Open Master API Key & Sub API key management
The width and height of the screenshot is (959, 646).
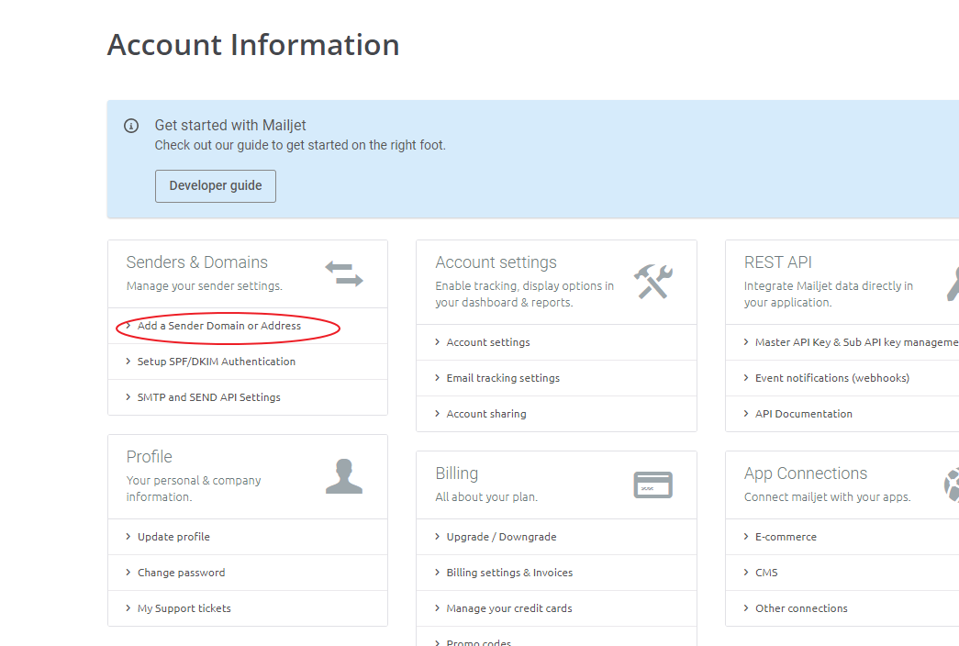857,342
